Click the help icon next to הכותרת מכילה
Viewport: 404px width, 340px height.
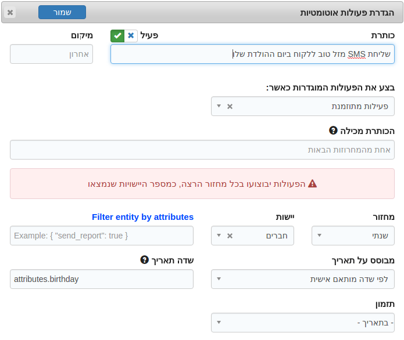point(333,131)
